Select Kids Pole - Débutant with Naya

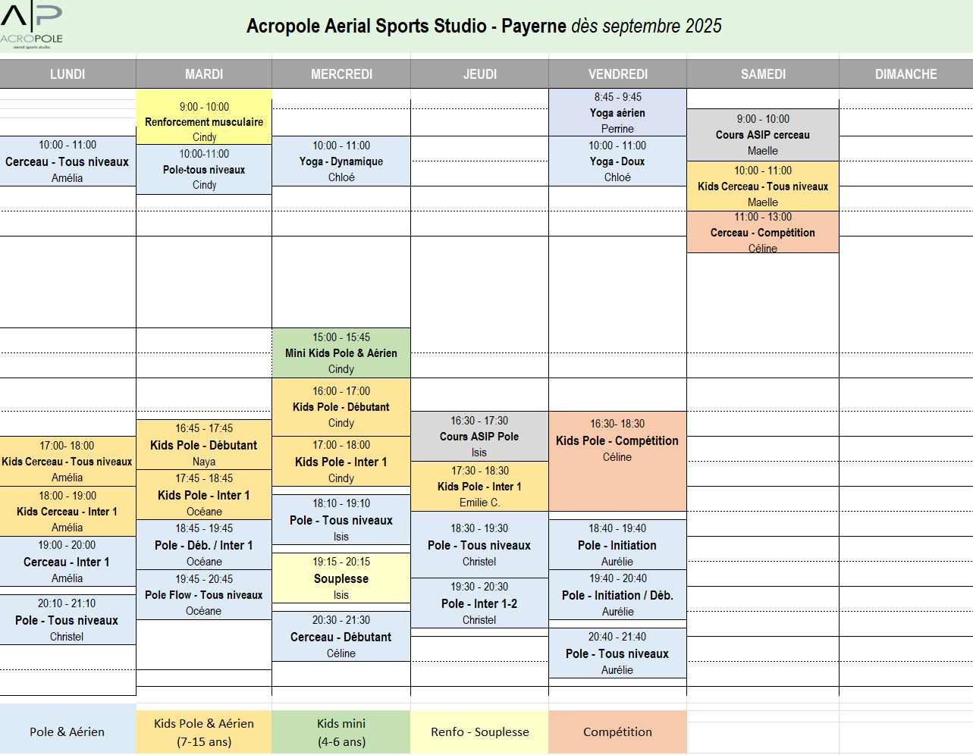[x=204, y=445]
